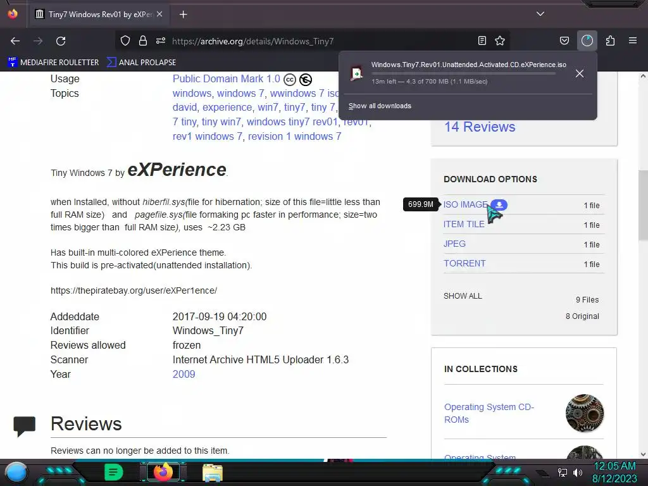Screen dimensions: 648x486
Task: Click the '8 Original' count text
Action: tap(582, 316)
